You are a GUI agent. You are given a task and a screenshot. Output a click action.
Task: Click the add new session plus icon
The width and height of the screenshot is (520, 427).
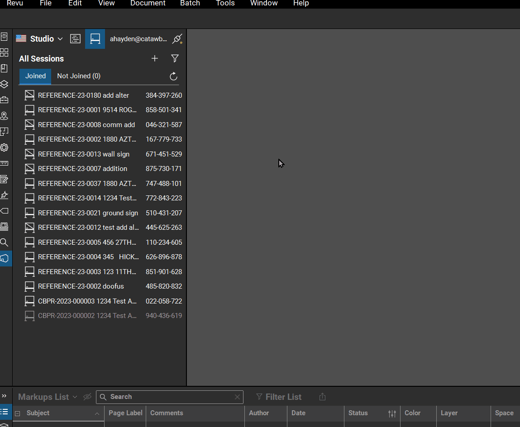coord(155,58)
